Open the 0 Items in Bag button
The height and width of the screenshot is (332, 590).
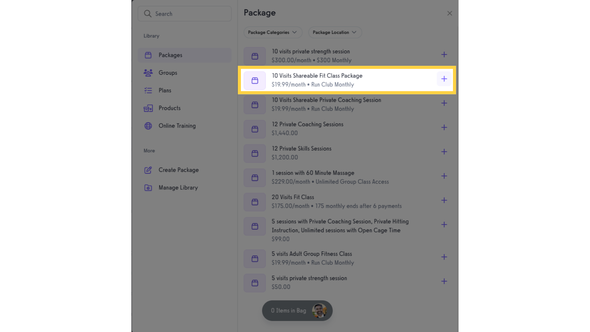tap(297, 311)
